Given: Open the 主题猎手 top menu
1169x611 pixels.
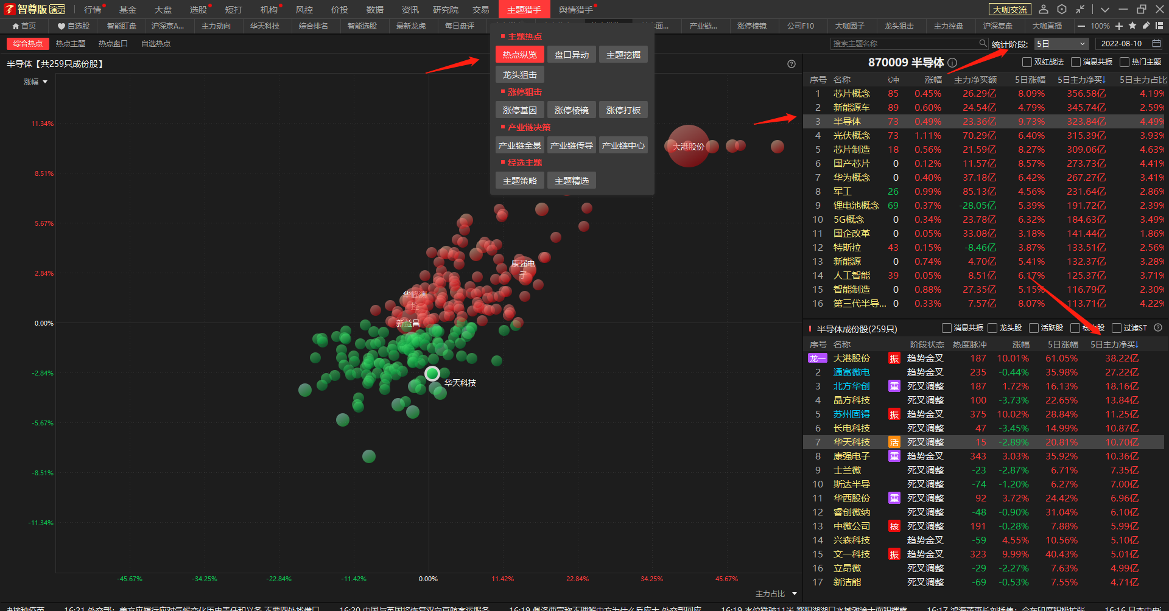Looking at the screenshot, I should coord(524,9).
